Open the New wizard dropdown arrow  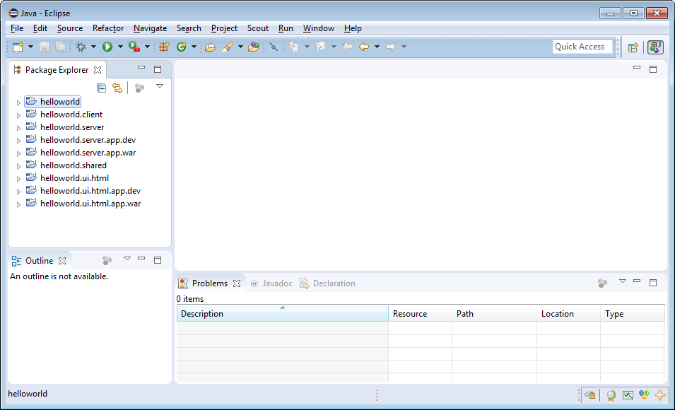point(30,47)
